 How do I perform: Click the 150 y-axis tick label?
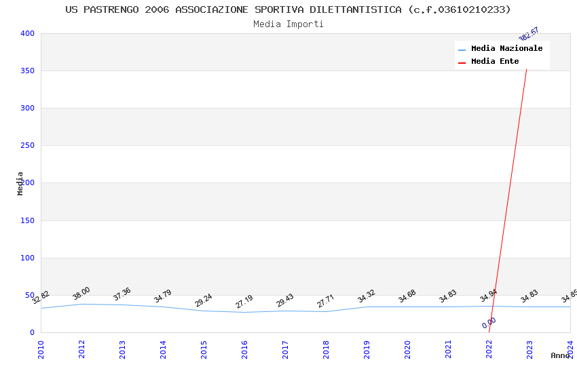point(27,220)
